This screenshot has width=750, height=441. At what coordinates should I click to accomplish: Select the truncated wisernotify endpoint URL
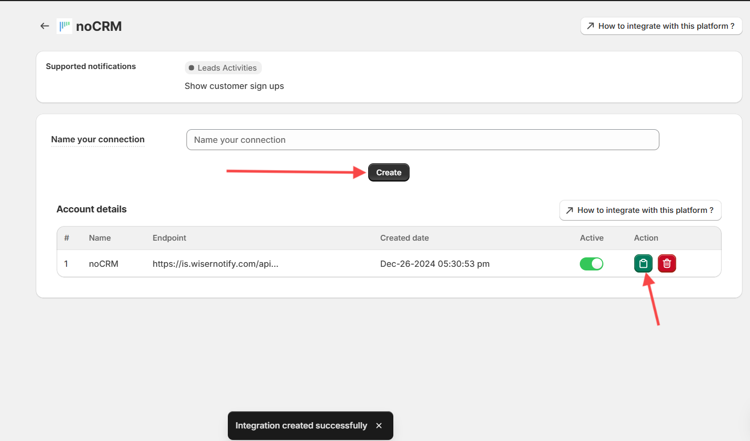pyautogui.click(x=215, y=264)
